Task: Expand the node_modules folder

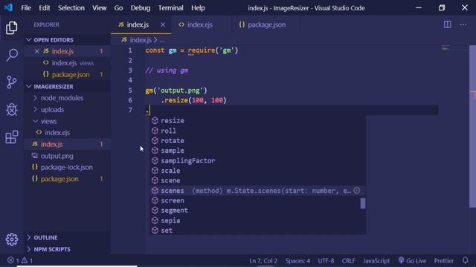Action: tap(67, 98)
